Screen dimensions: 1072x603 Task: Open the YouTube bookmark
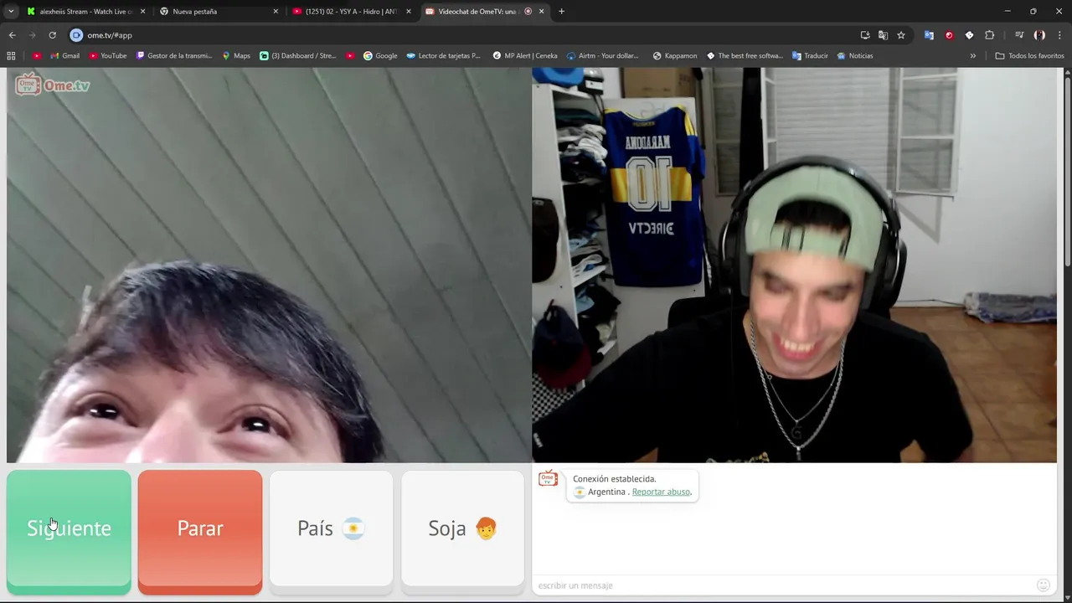pos(107,56)
